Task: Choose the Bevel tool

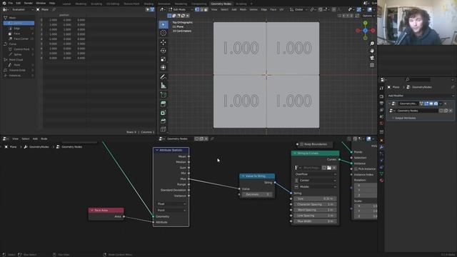Action: click(x=164, y=121)
